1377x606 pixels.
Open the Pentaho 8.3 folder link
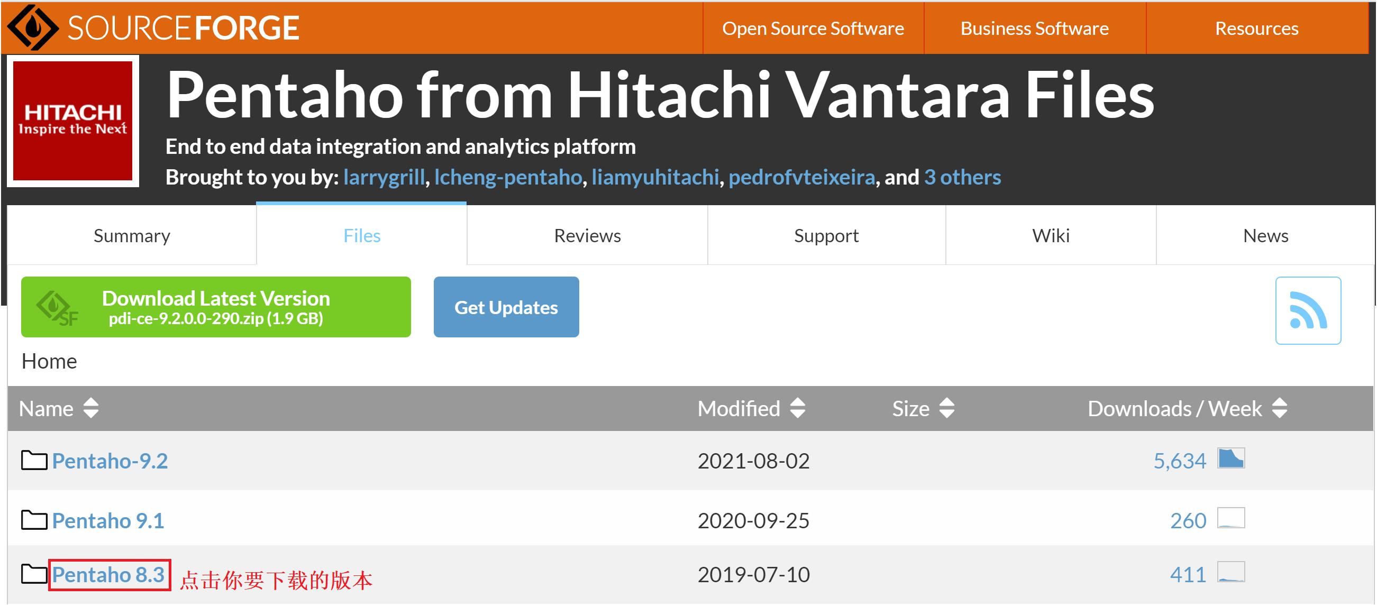[x=108, y=574]
